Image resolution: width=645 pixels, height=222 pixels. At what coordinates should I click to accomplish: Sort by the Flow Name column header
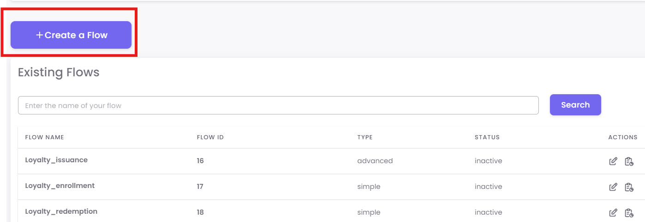(44, 137)
